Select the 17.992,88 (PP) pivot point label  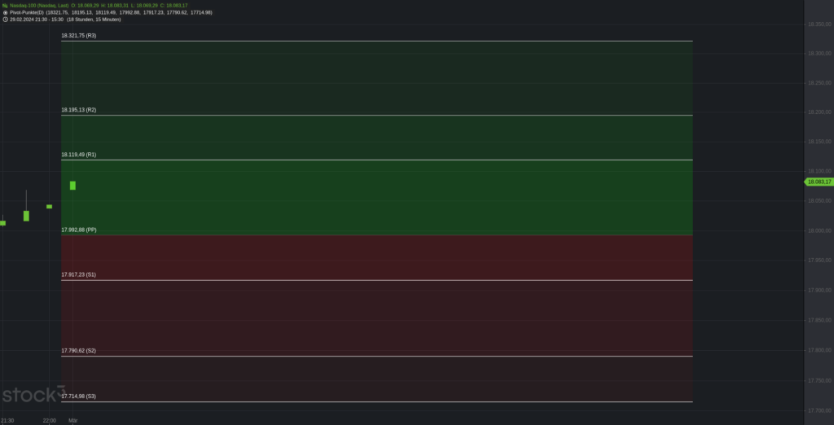pyautogui.click(x=79, y=230)
